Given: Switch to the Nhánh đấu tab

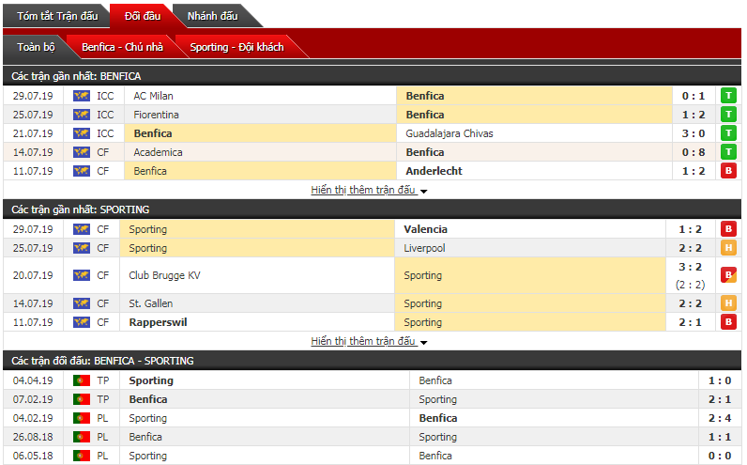Looking at the screenshot, I should (212, 16).
